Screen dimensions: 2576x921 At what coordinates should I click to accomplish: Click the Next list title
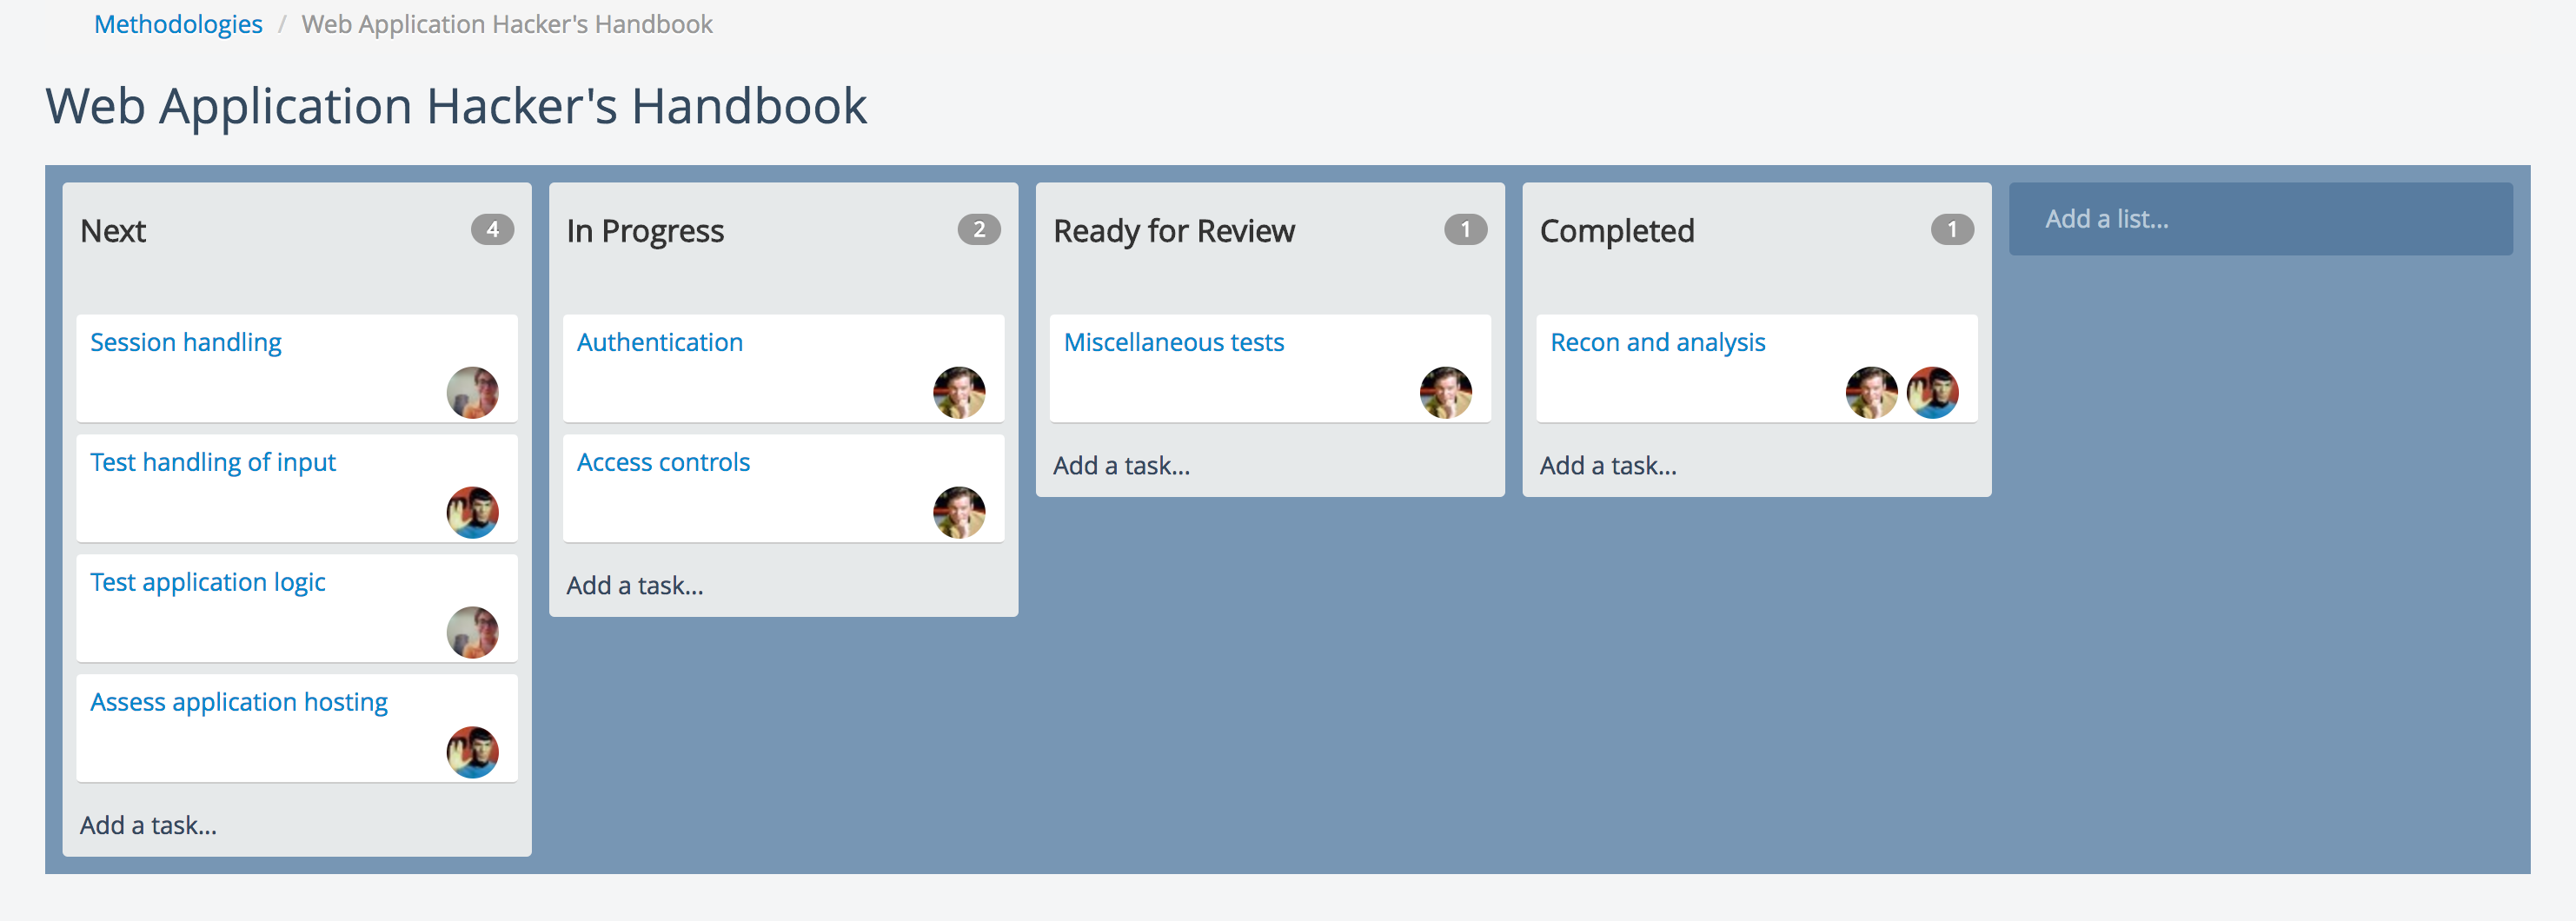point(113,231)
